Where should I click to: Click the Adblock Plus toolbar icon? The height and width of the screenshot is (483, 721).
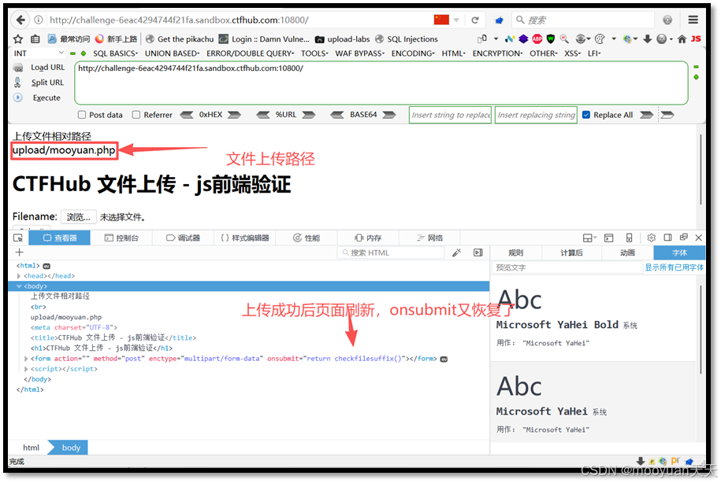coord(537,38)
